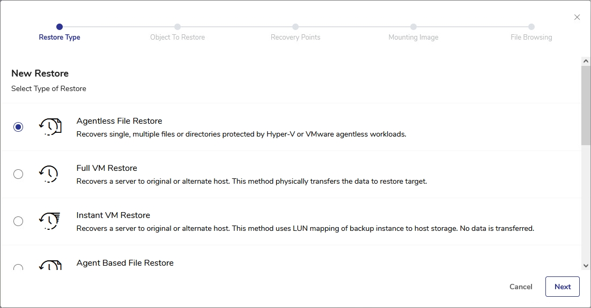Click the Full VM Restore clock icon

pos(49,174)
